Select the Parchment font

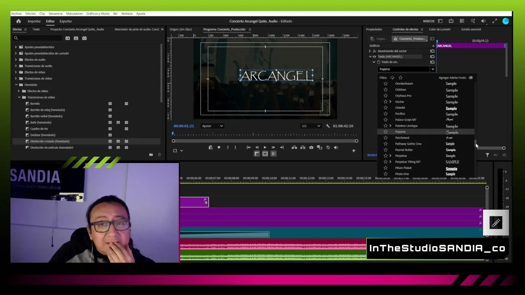point(402,138)
